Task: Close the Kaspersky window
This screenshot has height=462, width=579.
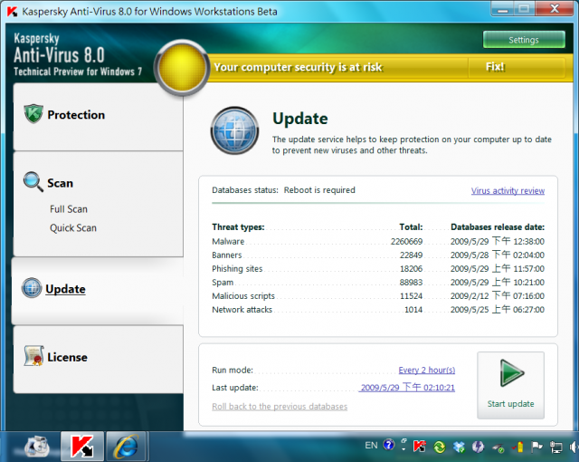Action: (555, 9)
